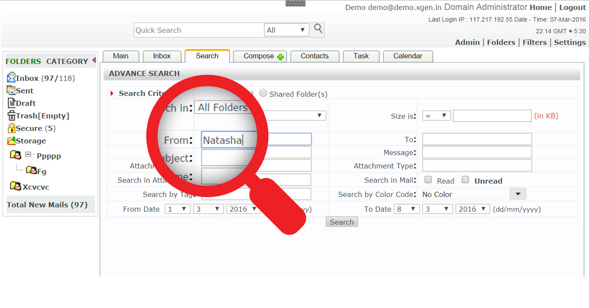Image resolution: width=589 pixels, height=308 pixels.
Task: Select the Shared Folder(s) radio button
Action: [x=263, y=93]
